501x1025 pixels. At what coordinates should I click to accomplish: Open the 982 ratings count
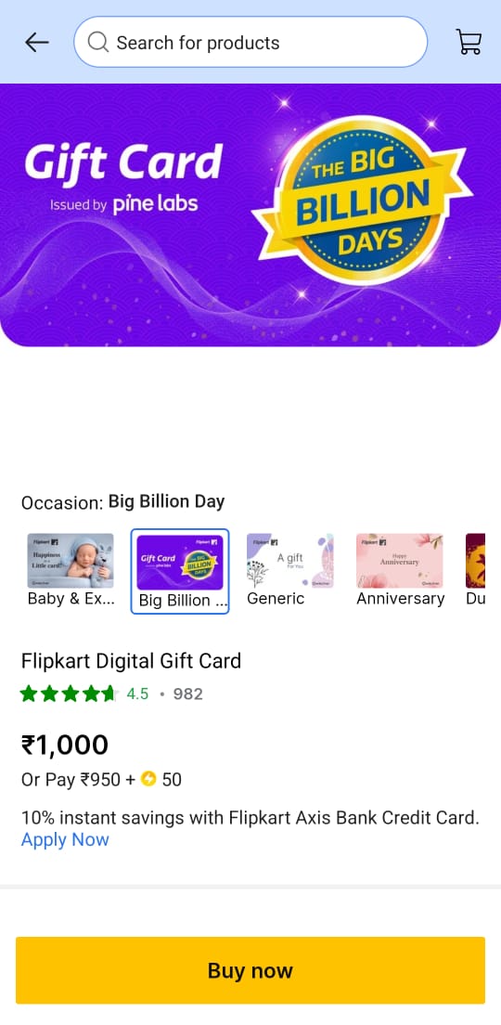pyautogui.click(x=188, y=694)
